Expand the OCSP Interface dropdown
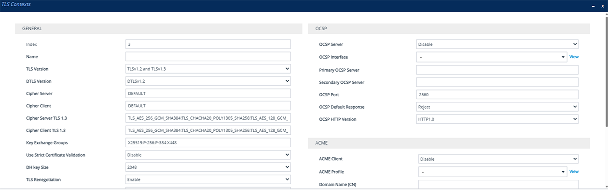 click(492, 57)
